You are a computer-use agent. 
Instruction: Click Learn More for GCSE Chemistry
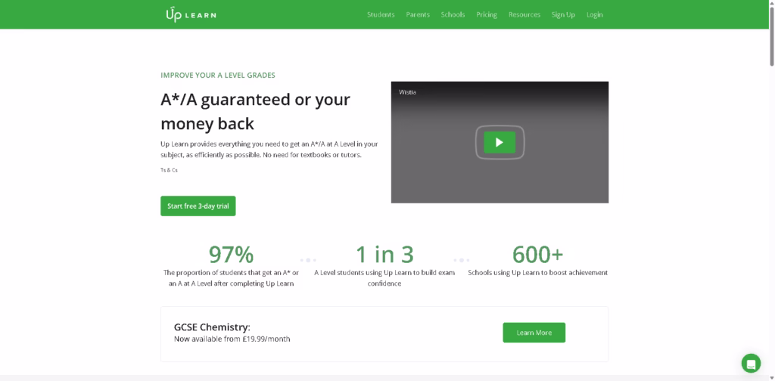click(x=534, y=333)
